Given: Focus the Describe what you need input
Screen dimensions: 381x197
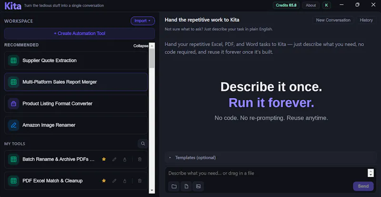Looking at the screenshot, I should tap(267, 173).
